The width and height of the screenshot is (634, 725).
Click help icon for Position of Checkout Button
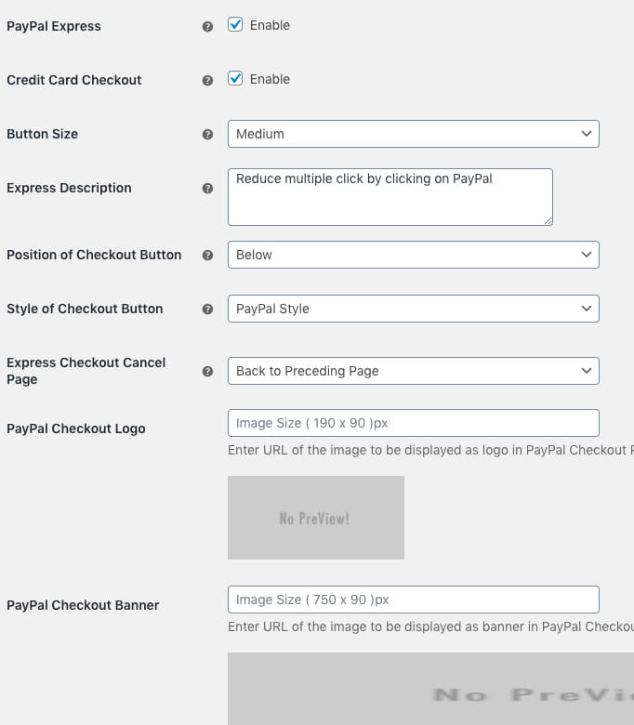tap(208, 256)
